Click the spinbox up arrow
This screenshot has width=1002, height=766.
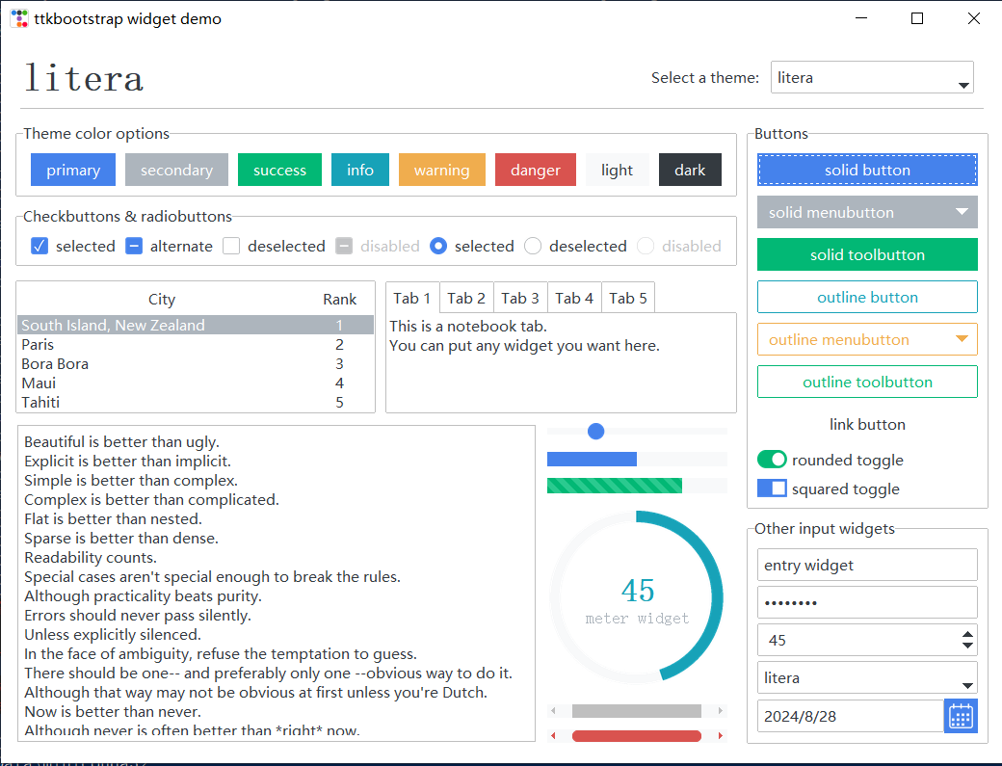pos(967,634)
